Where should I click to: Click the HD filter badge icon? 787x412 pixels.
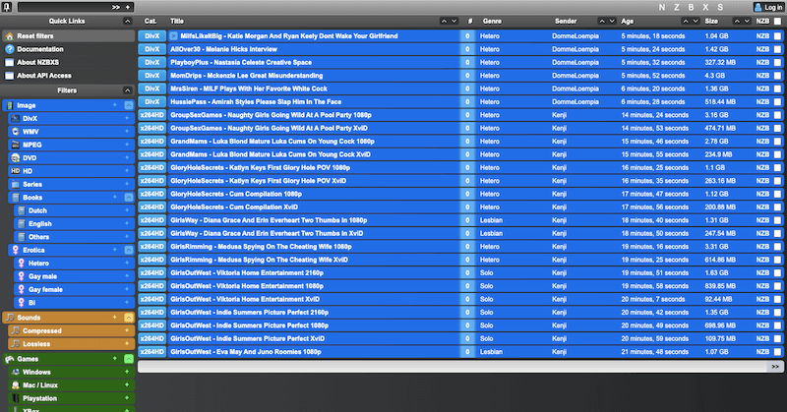[x=14, y=171]
